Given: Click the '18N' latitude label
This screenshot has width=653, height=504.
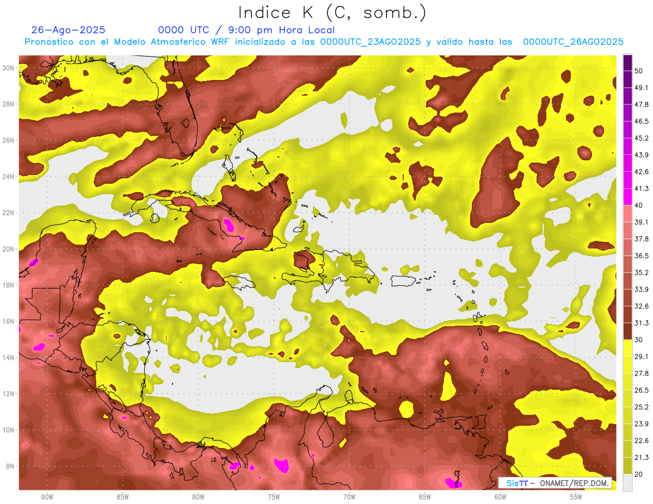Looking at the screenshot, I should [x=9, y=285].
